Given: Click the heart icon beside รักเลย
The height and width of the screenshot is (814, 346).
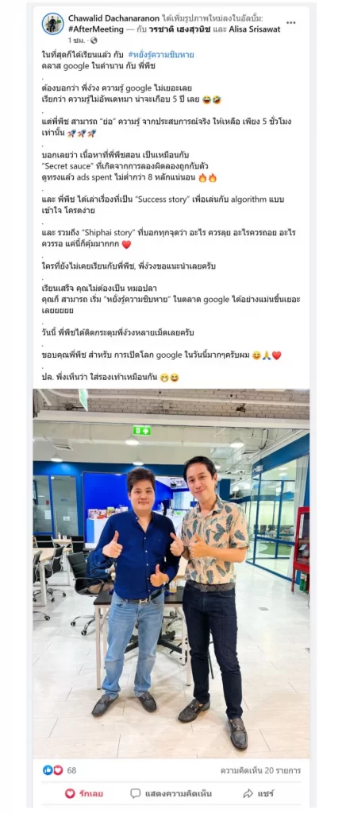Looking at the screenshot, I should click(x=70, y=793).
